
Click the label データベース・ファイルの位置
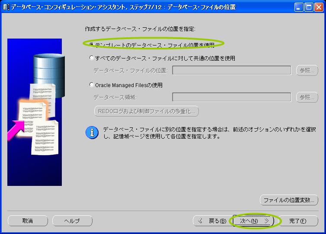131,71
